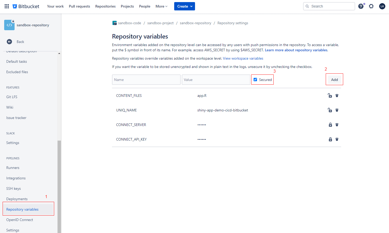Click the LA user avatar
The image size is (389, 233).
click(382, 6)
